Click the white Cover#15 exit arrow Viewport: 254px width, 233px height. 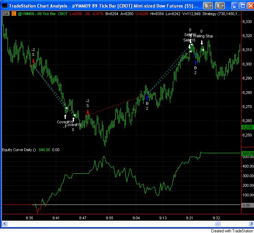(x=65, y=116)
